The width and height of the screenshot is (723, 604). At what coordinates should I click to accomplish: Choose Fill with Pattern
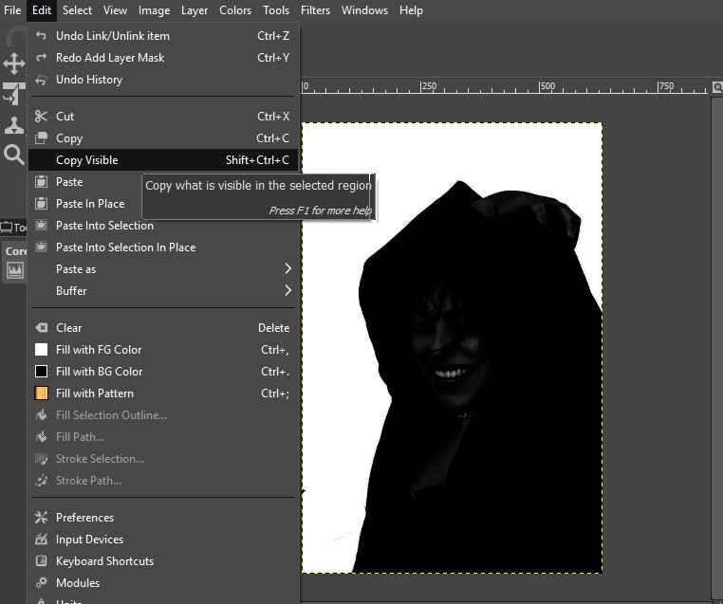pyautogui.click(x=163, y=393)
